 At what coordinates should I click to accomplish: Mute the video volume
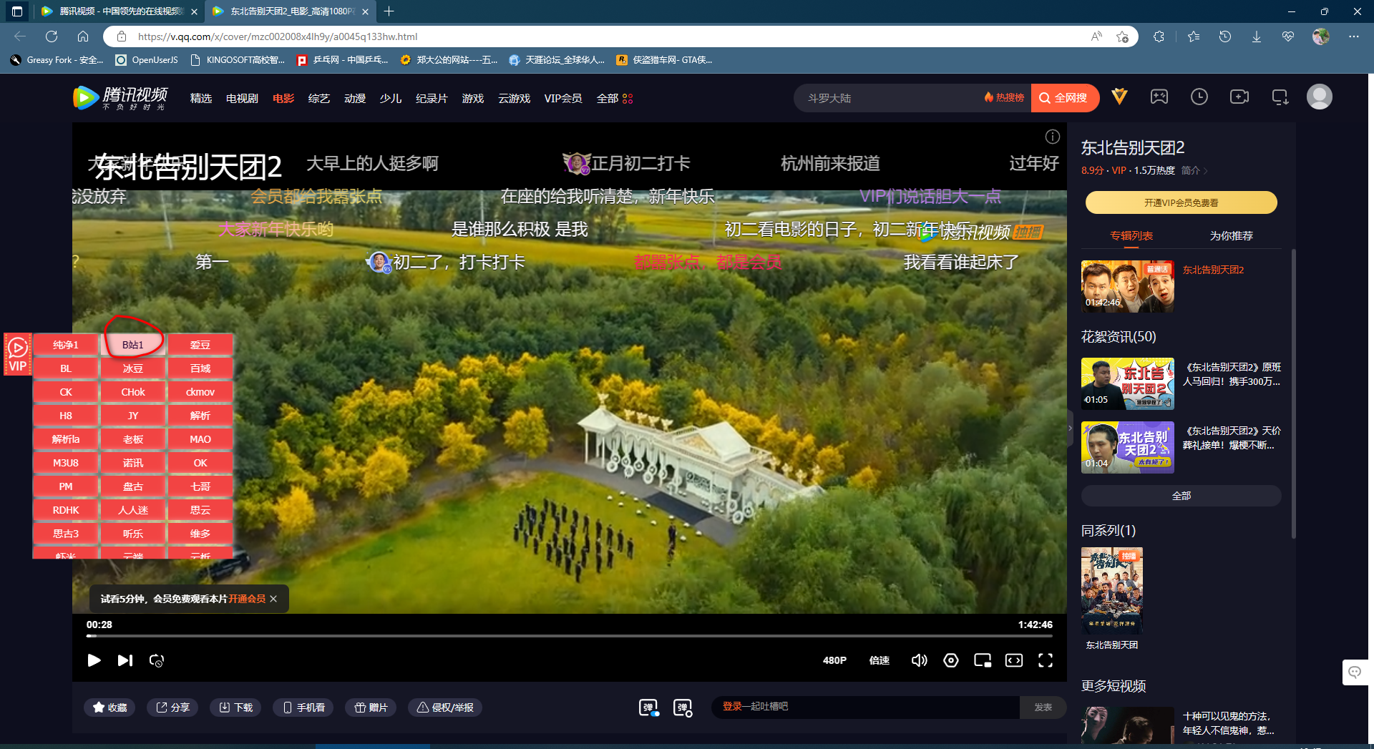[919, 660]
